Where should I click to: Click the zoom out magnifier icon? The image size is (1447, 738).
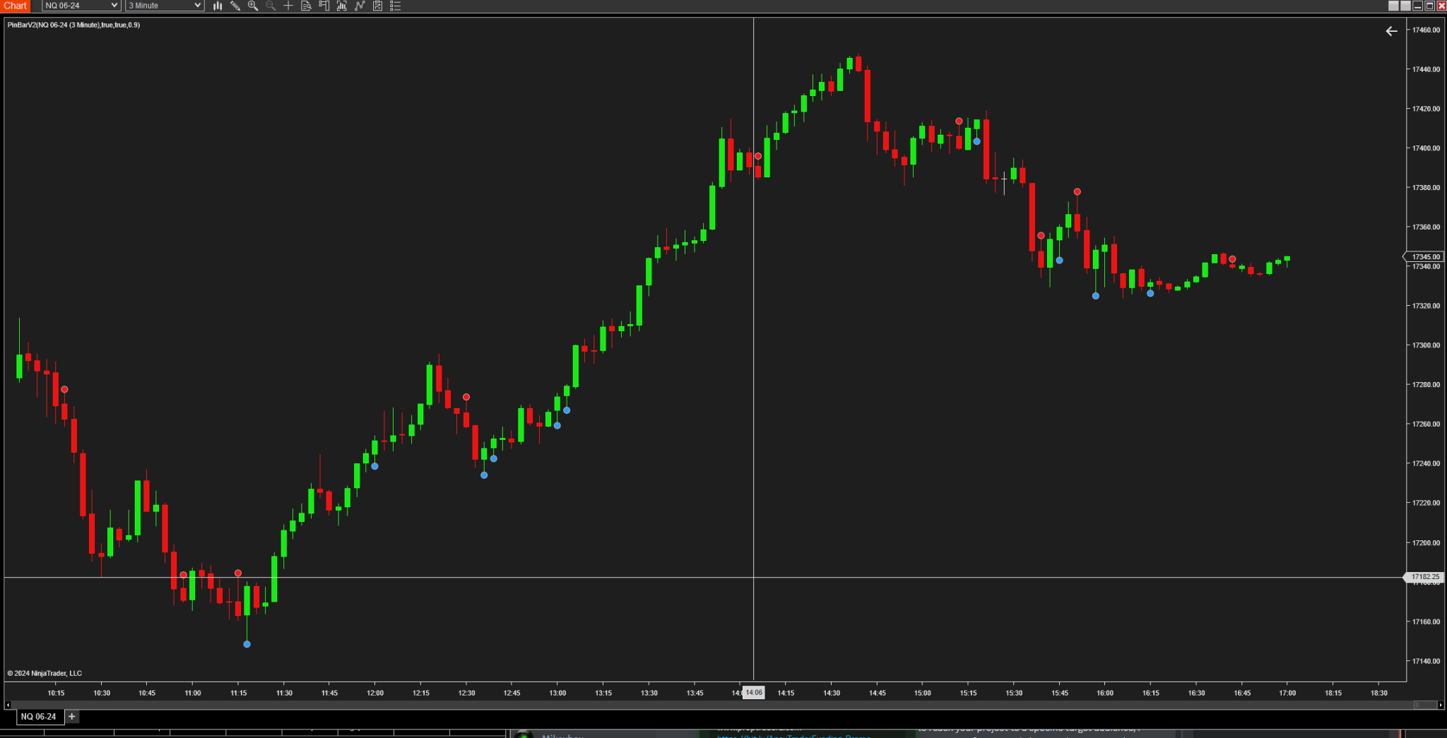271,6
